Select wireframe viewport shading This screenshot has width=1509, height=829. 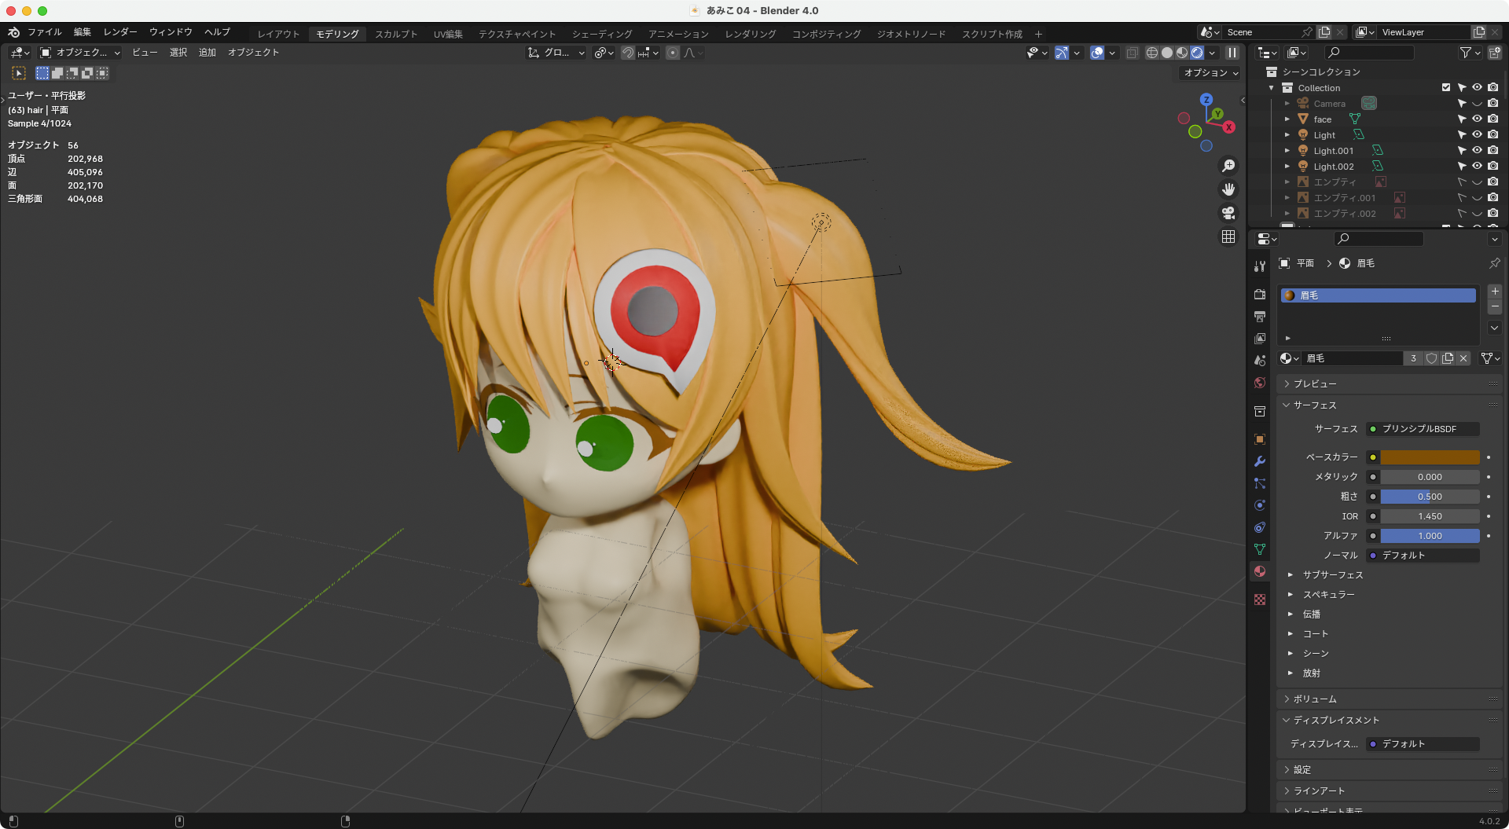[x=1152, y=53]
